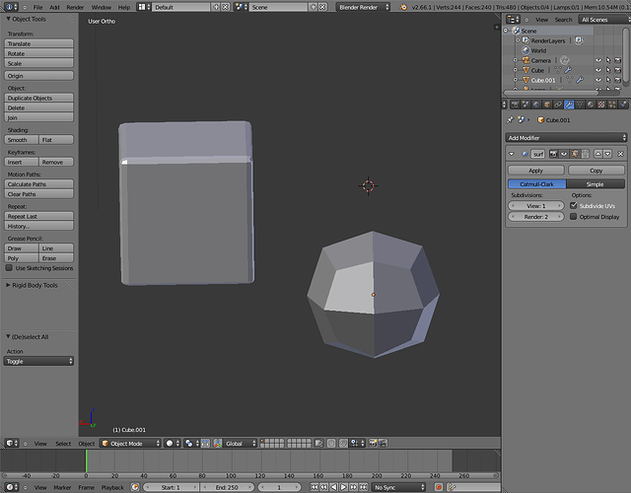This screenshot has width=631, height=493.
Task: Click the 3D manipulator toggle icon
Action: click(218, 443)
